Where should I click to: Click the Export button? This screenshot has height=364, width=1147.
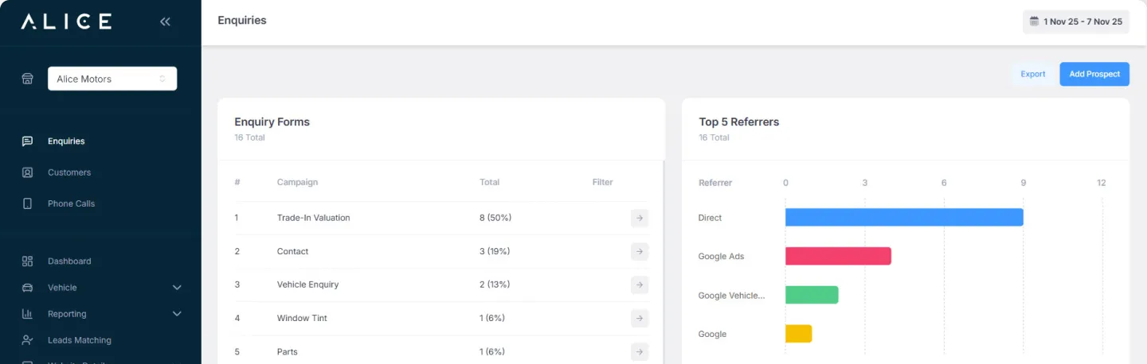tap(1032, 74)
